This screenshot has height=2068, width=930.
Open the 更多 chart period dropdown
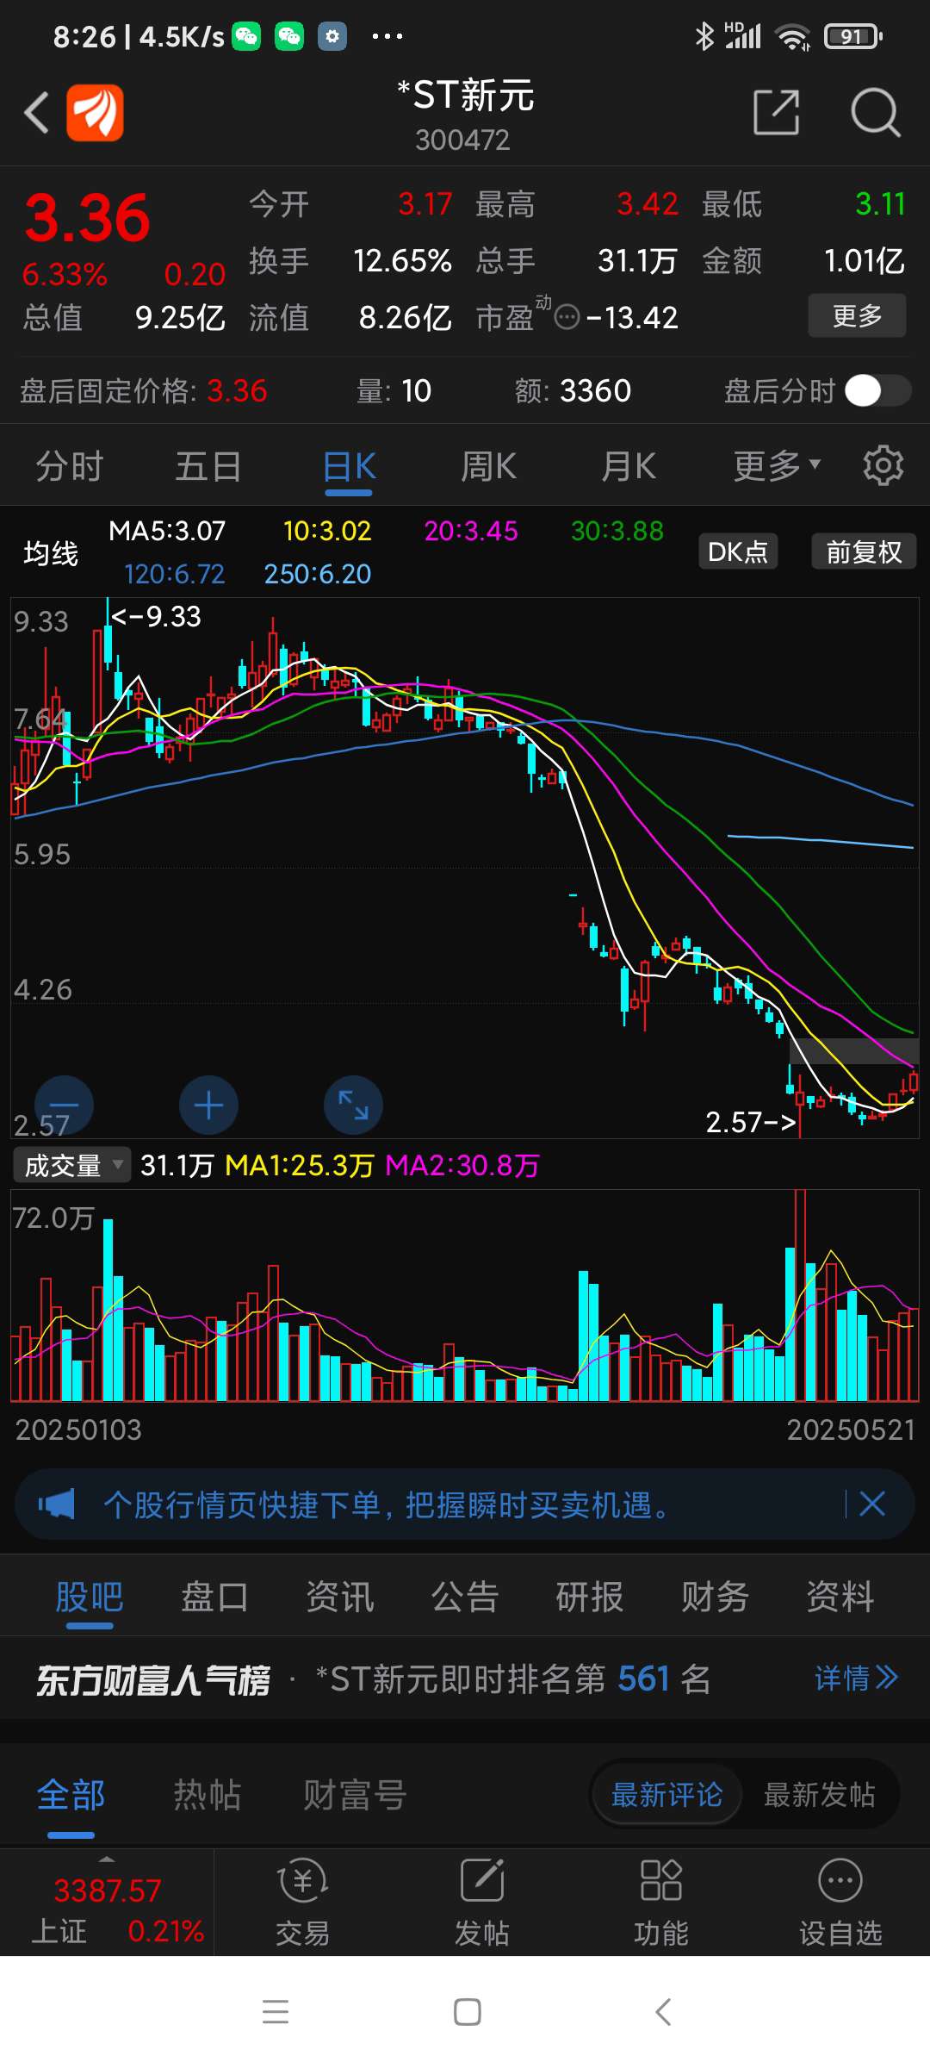(777, 466)
